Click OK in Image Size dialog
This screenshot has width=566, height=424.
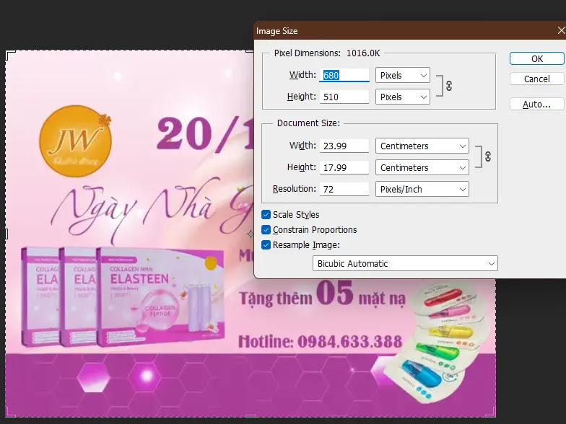(536, 59)
